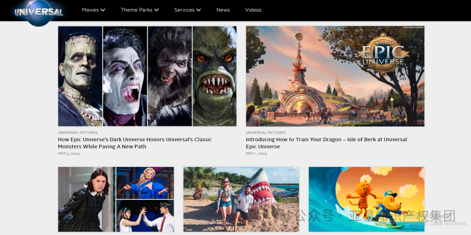Screen dimensions: 471x235
Task: Select the werewolf image panel
Action: tap(170, 76)
